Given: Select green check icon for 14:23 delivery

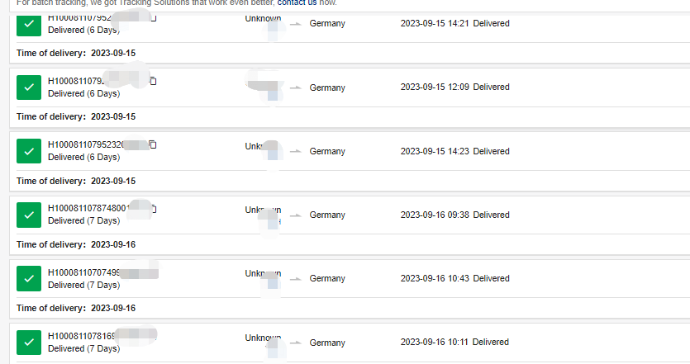Looking at the screenshot, I should (29, 151).
